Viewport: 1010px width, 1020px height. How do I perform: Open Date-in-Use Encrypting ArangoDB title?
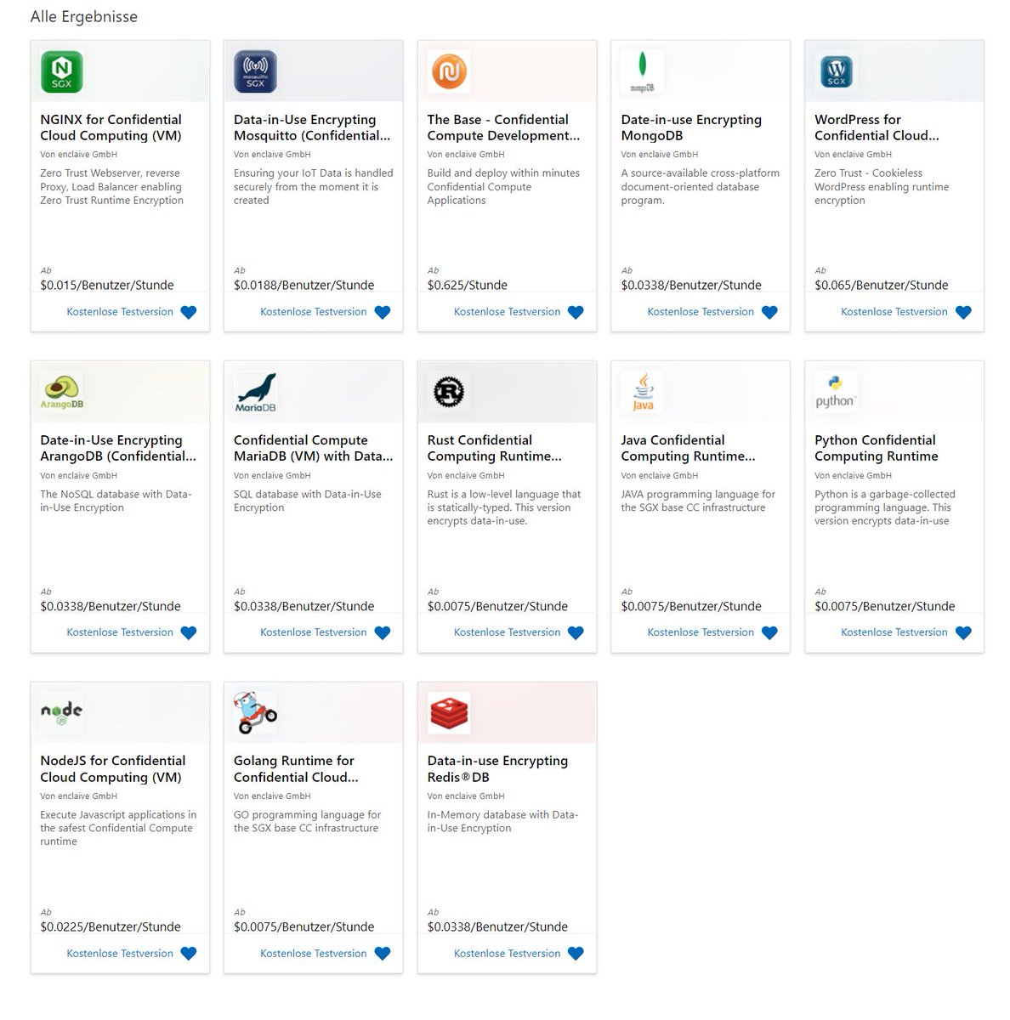pyautogui.click(x=118, y=448)
